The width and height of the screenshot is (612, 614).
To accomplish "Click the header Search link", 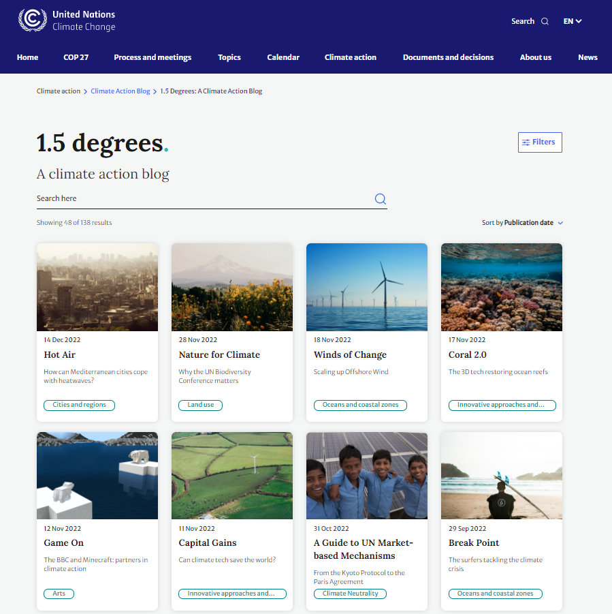I will (x=523, y=21).
